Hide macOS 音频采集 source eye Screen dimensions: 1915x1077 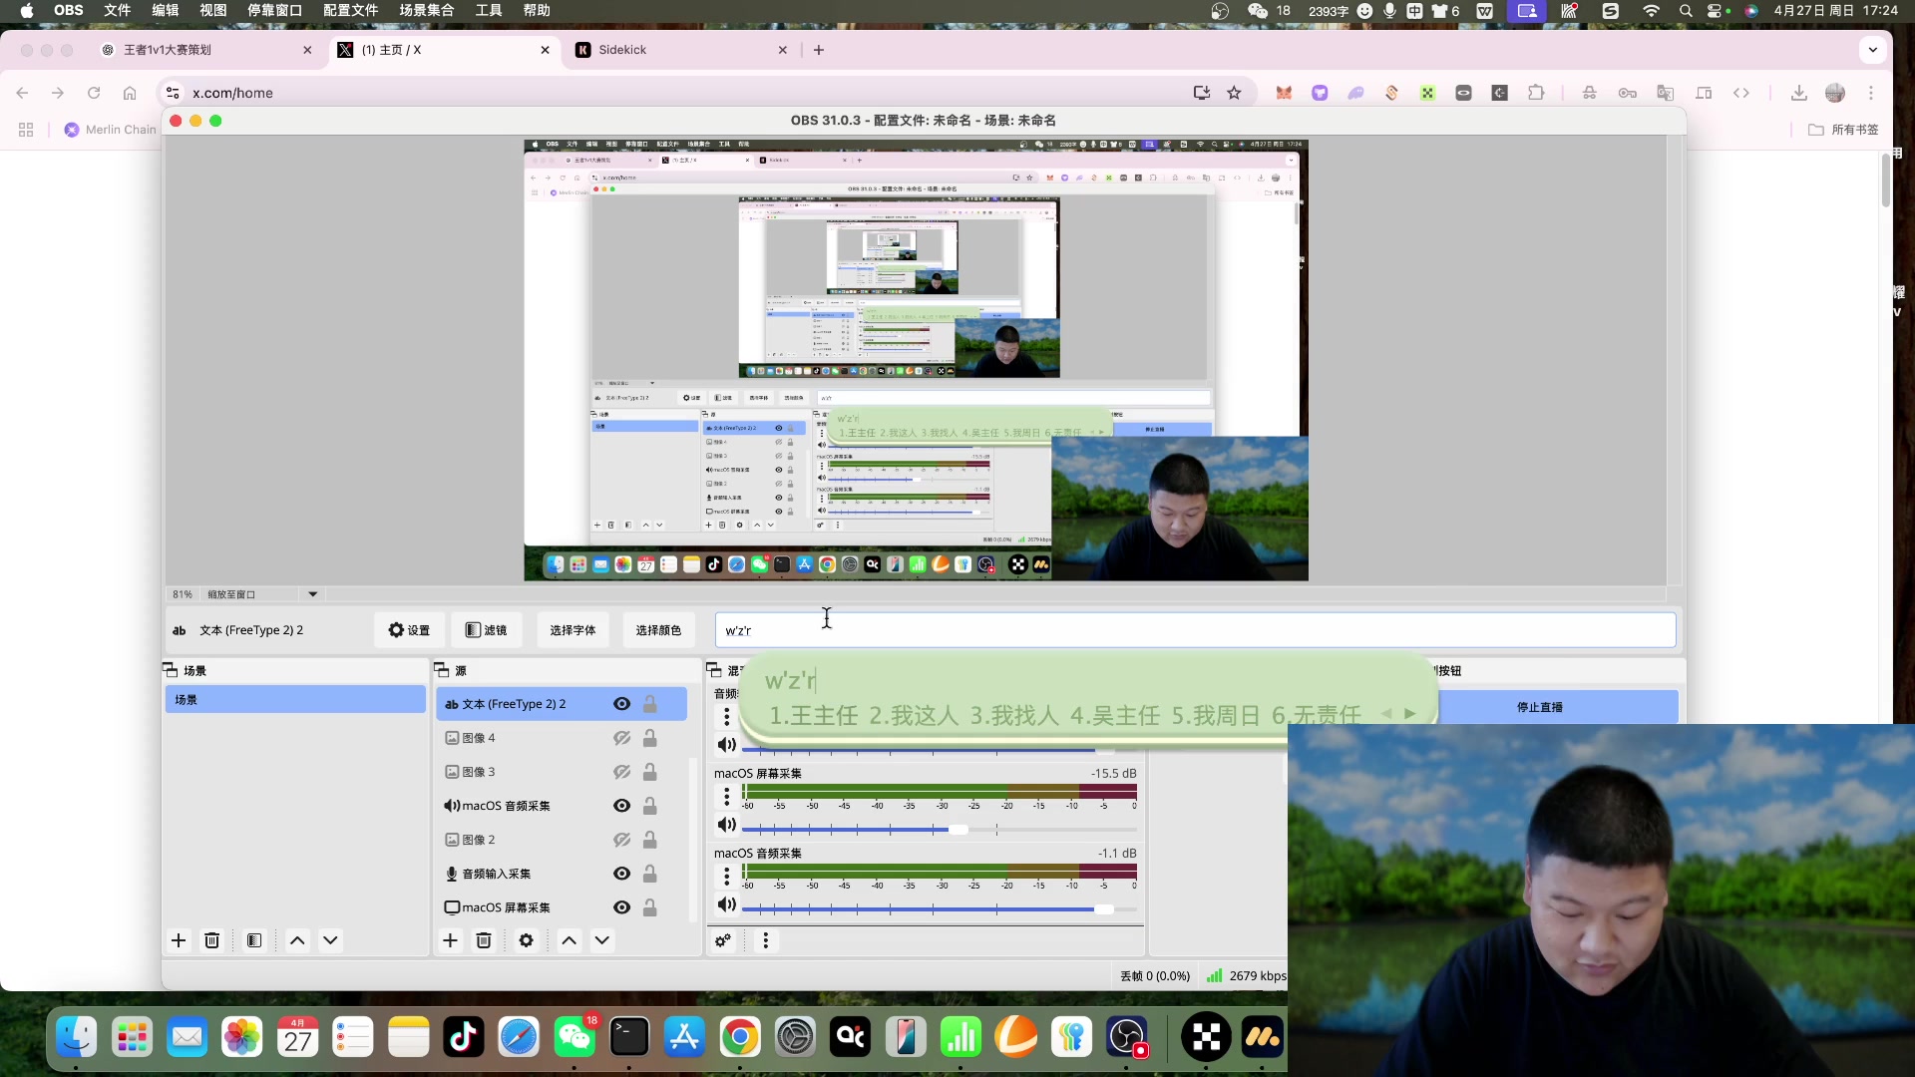pos(621,806)
